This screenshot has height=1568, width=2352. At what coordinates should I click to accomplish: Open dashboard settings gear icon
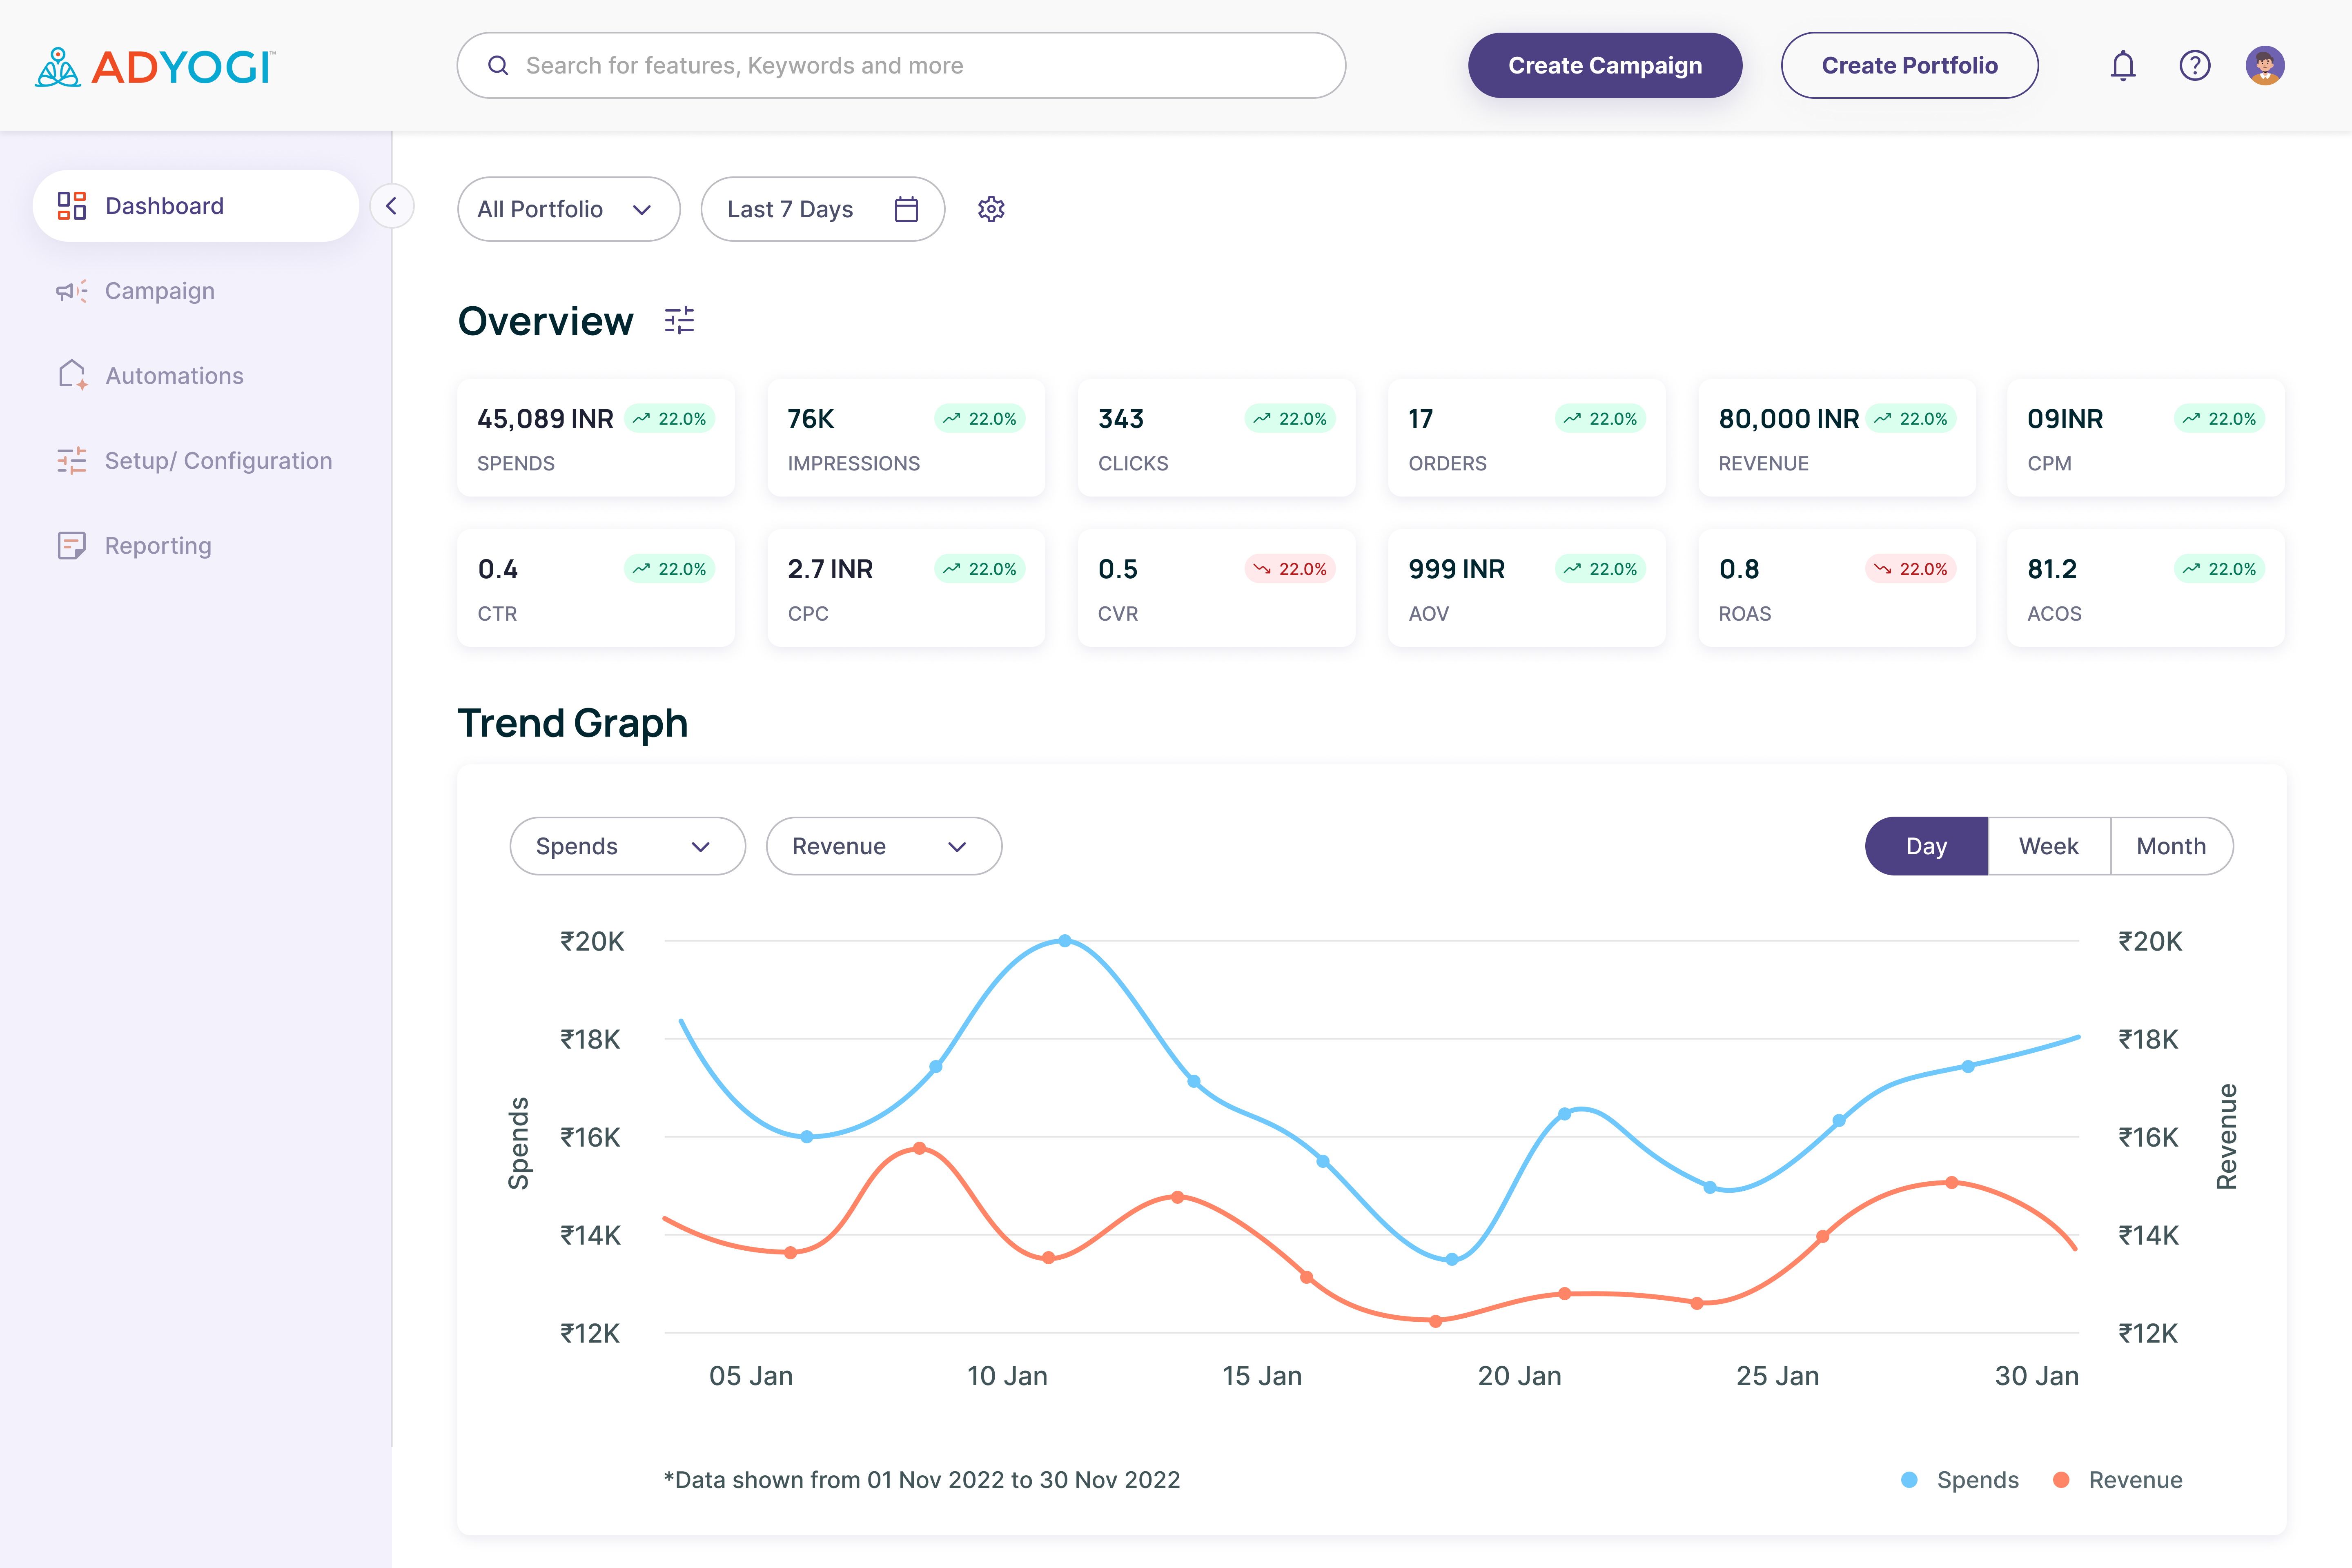point(991,209)
